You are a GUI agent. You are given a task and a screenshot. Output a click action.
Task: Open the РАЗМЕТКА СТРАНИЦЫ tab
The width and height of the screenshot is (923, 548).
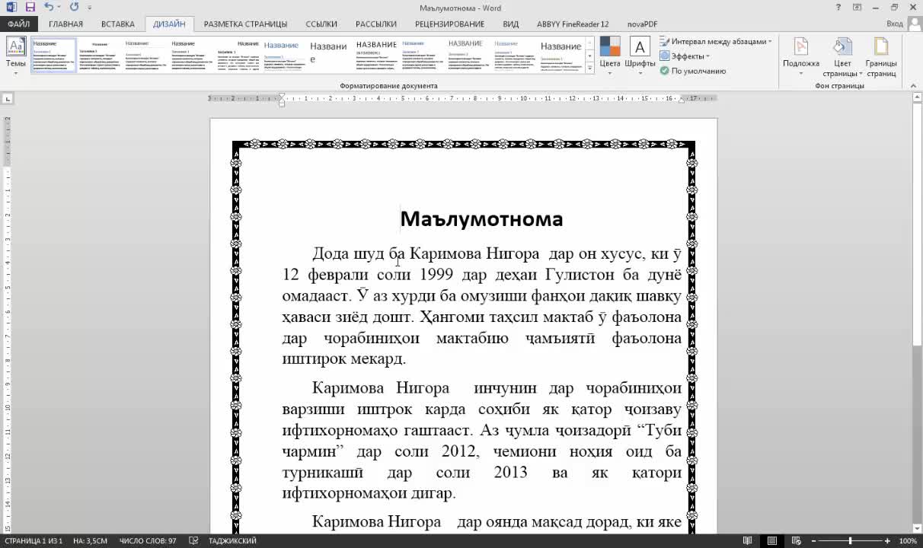click(x=245, y=24)
